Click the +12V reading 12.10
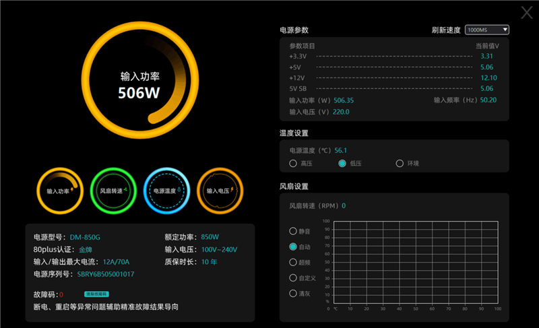539x328 pixels. pos(489,77)
